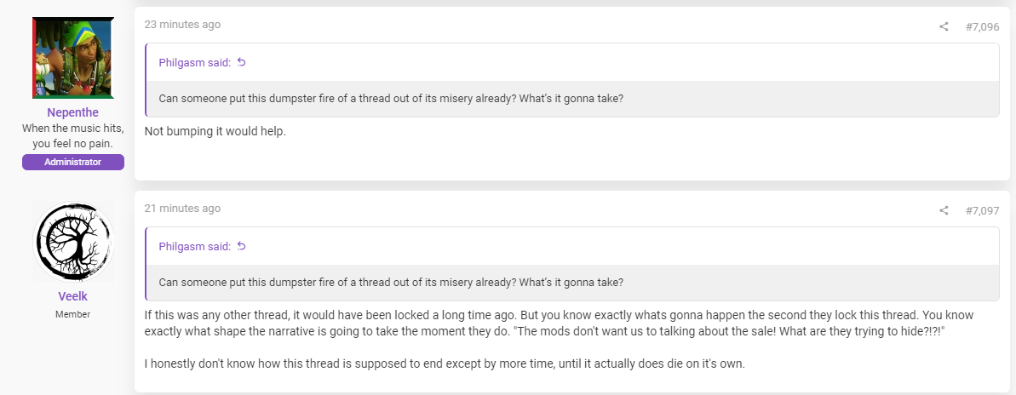Image resolution: width=1016 pixels, height=395 pixels.
Task: Expand the quoted Philgasm text in Veelk's post
Action: coord(391,283)
